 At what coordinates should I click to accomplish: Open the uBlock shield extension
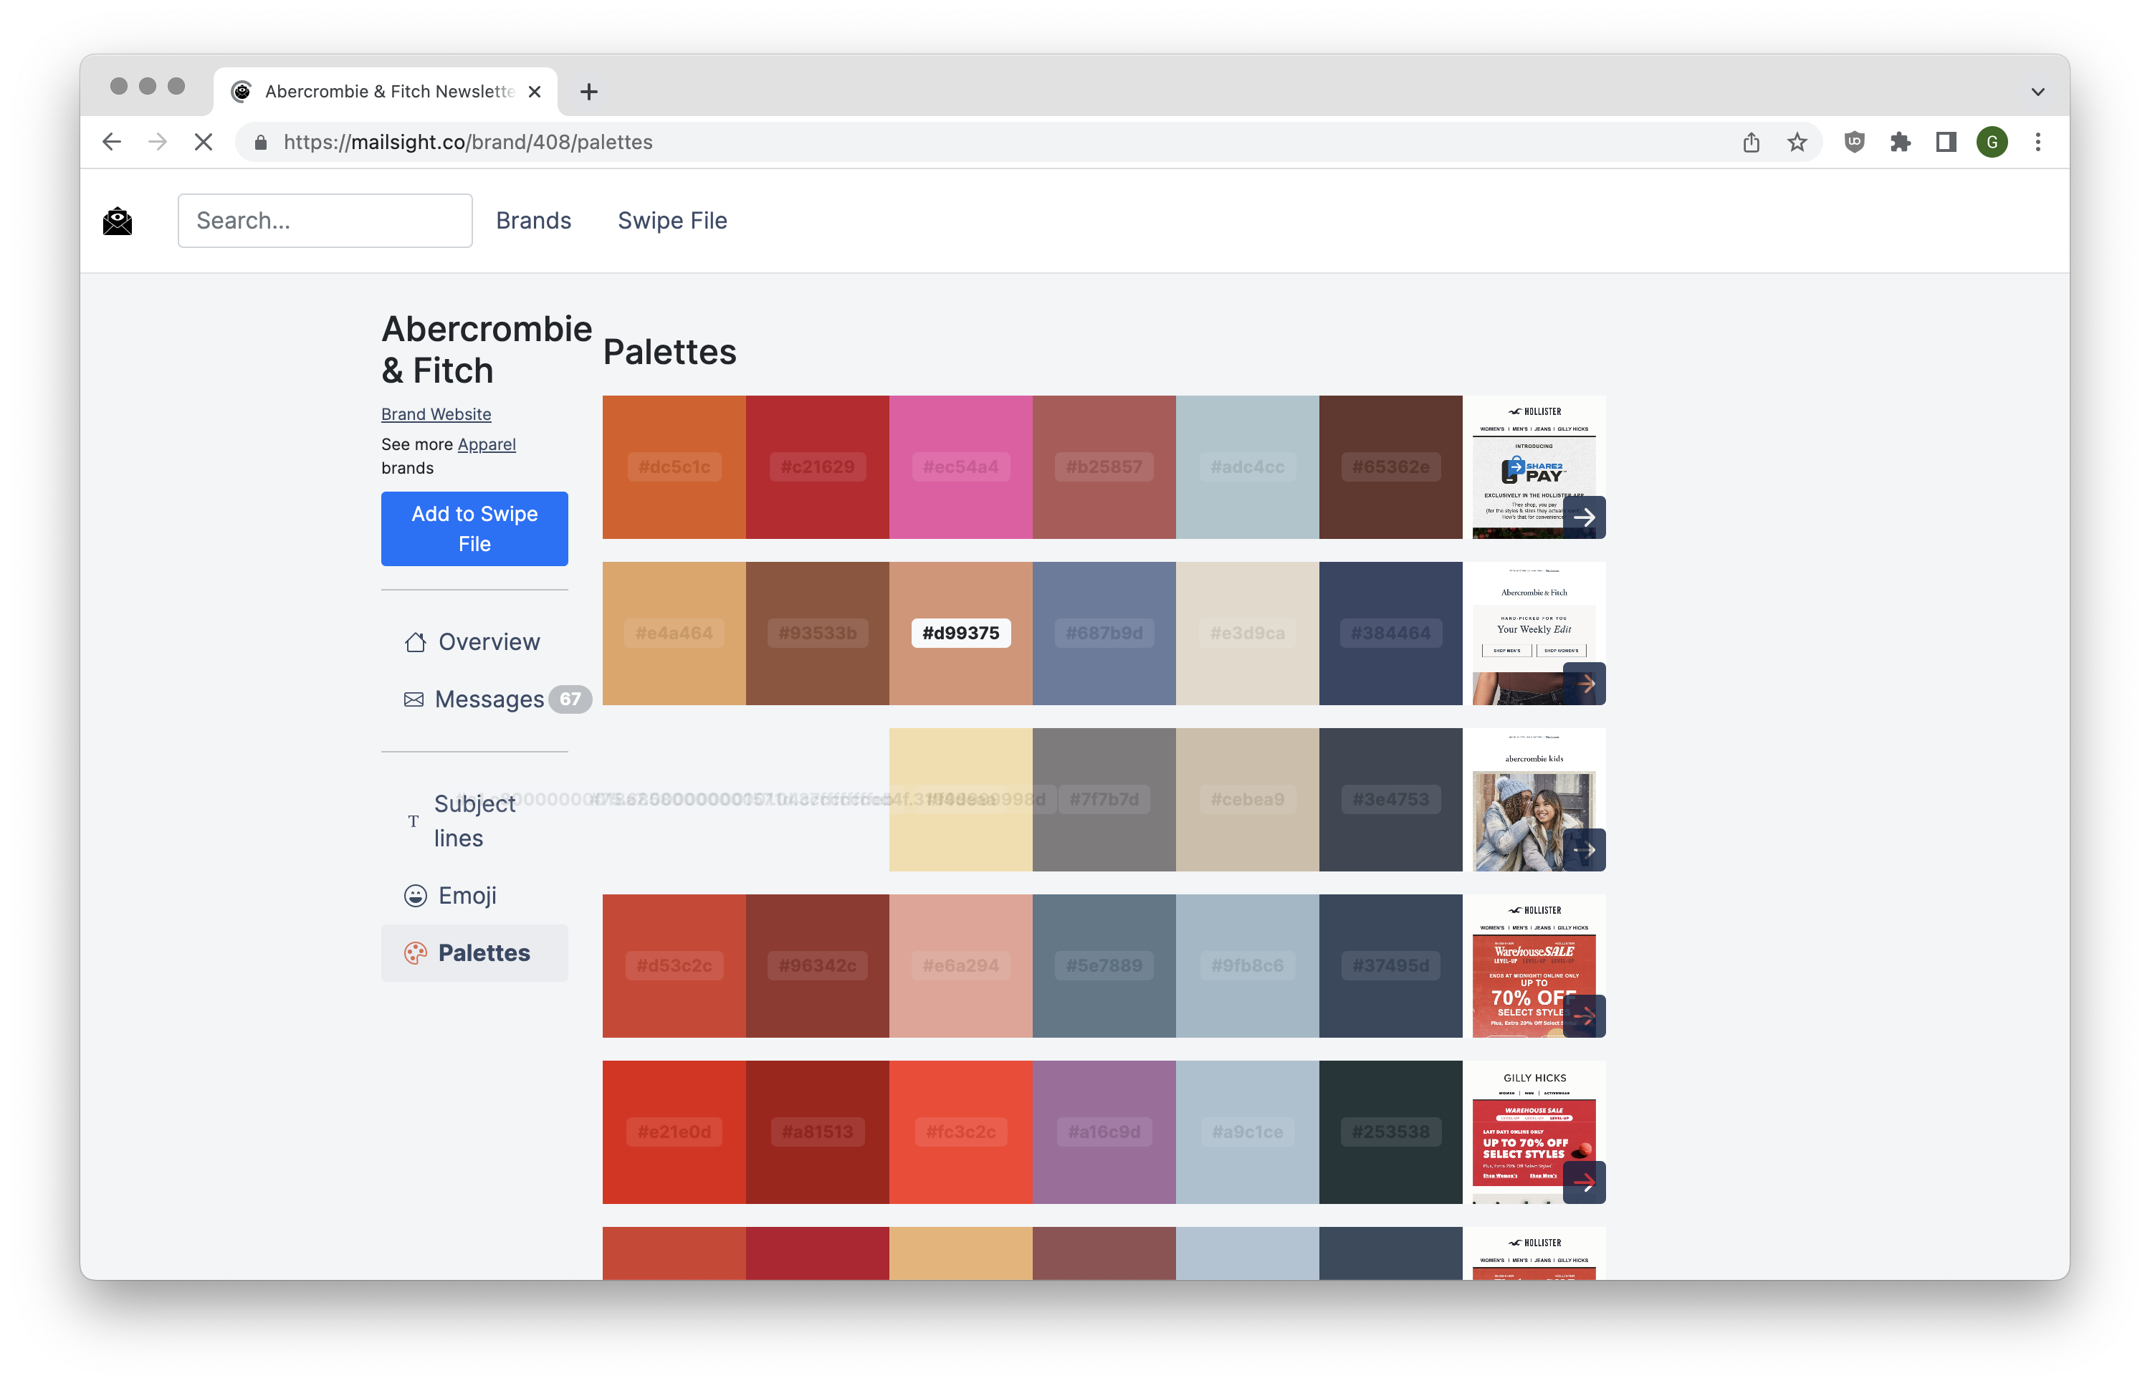[1854, 142]
